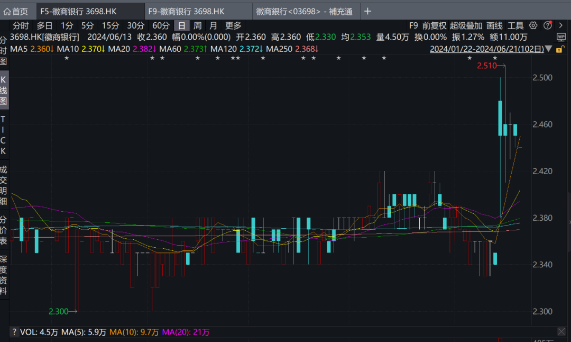Open the 更多 periods menu
The width and height of the screenshot is (571, 342).
click(x=233, y=25)
